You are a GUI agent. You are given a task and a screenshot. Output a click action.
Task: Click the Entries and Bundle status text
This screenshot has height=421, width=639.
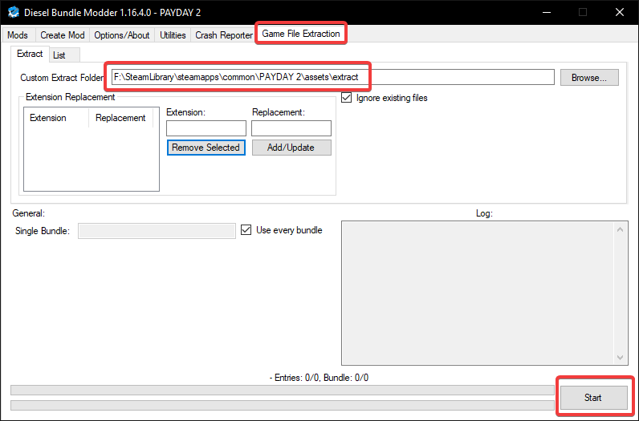[x=319, y=378]
